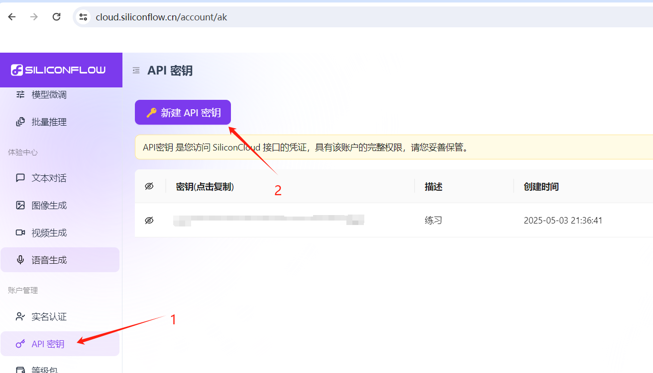Click the microphone icon for 语音生成

[x=20, y=260]
